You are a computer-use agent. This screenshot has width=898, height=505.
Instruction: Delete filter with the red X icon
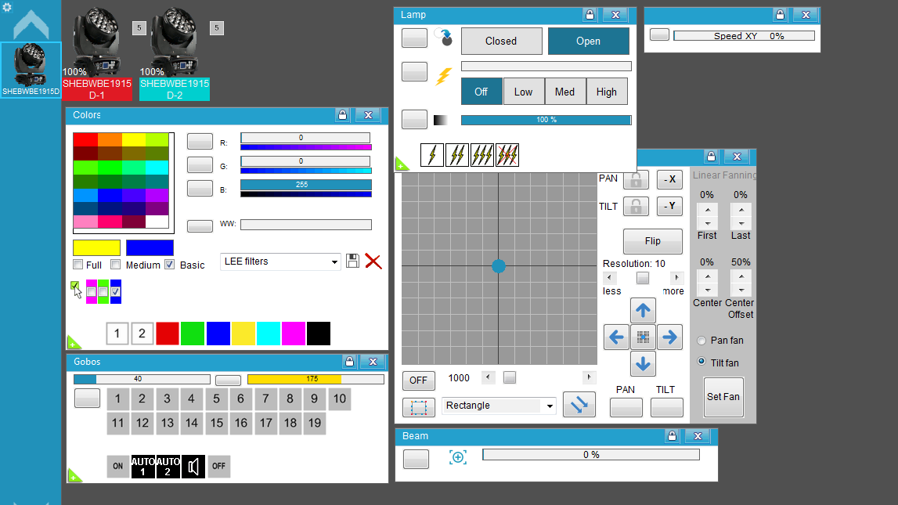click(x=373, y=261)
